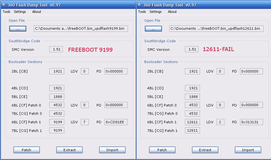Click Extract button in left window
The width and height of the screenshot is (271, 160).
point(70,150)
